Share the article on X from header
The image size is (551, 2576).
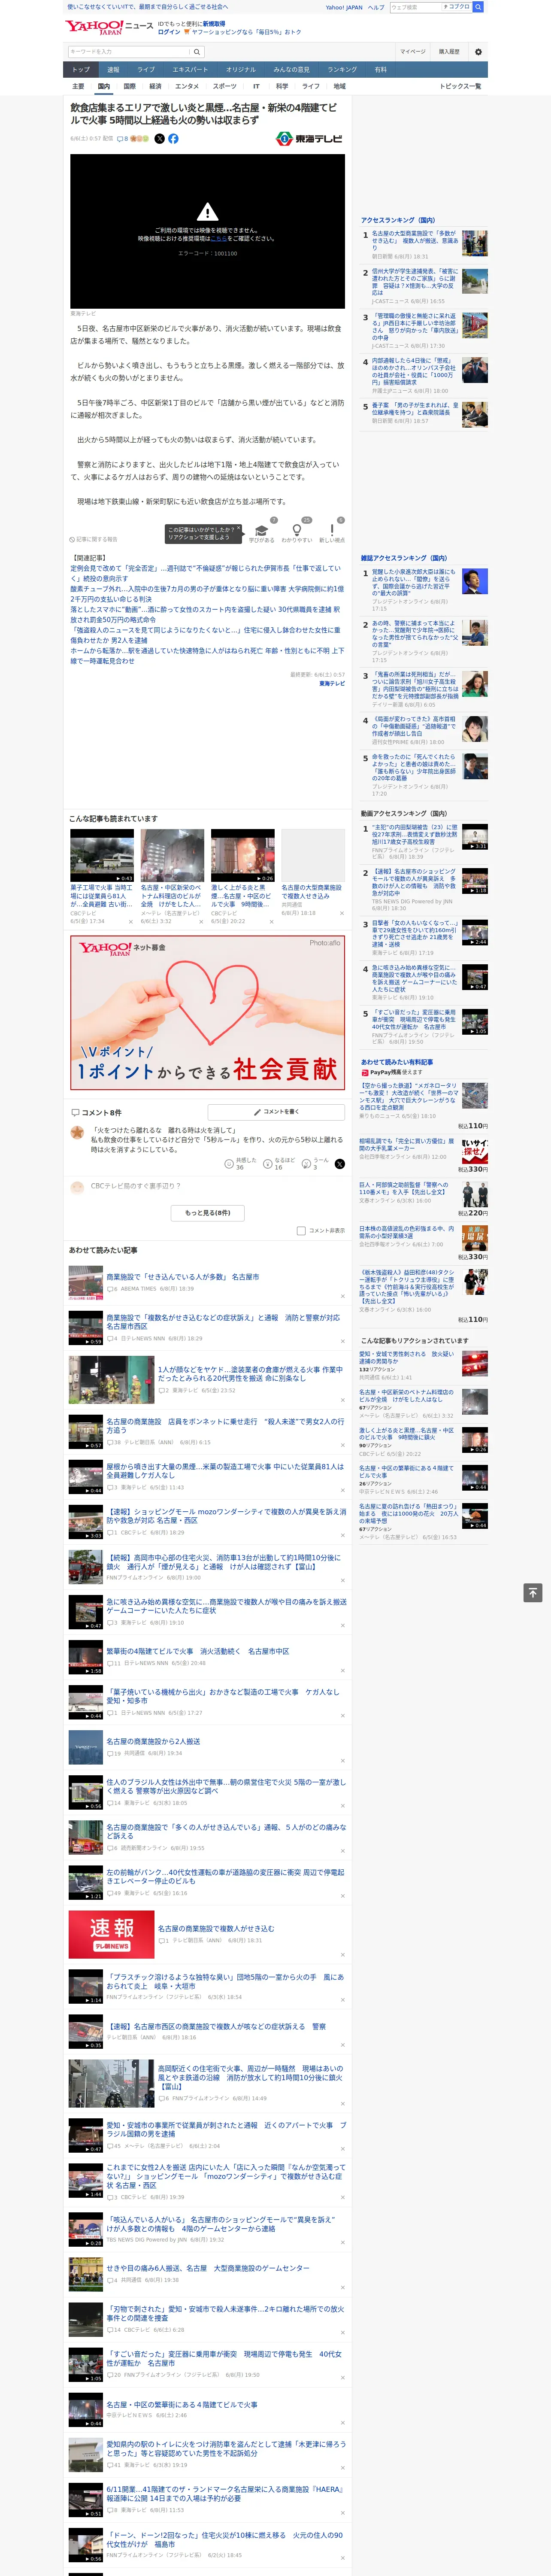[159, 139]
